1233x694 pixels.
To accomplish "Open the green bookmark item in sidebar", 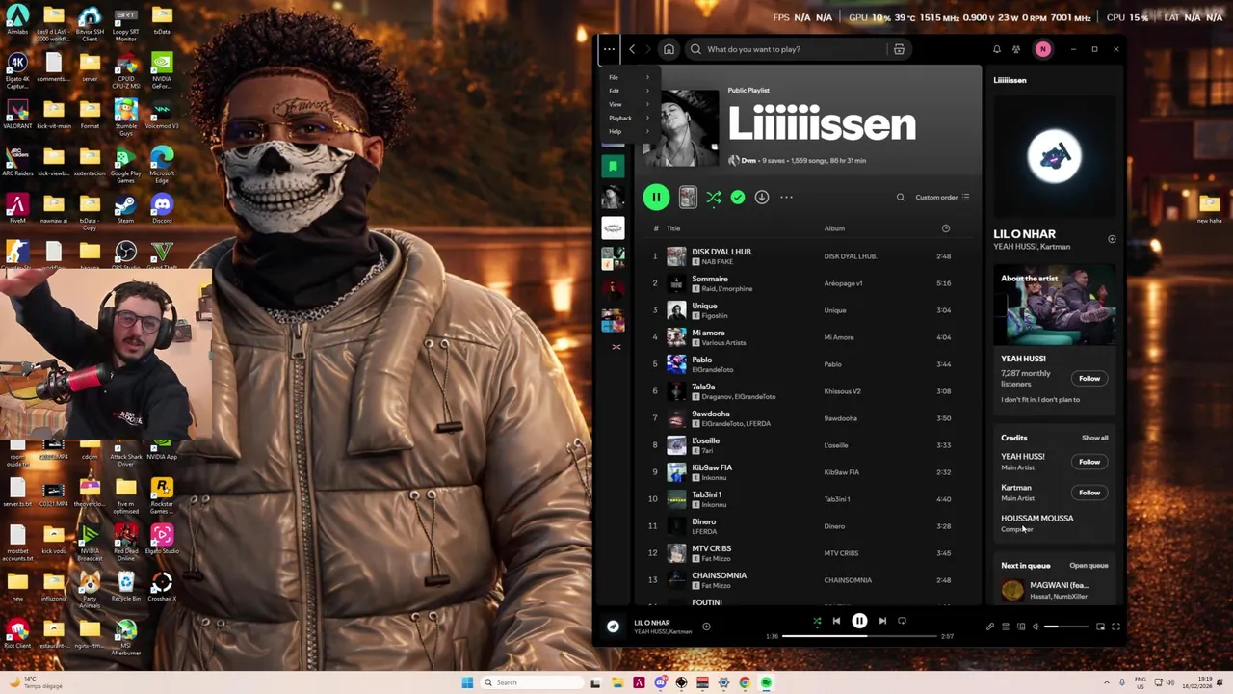I will point(613,167).
